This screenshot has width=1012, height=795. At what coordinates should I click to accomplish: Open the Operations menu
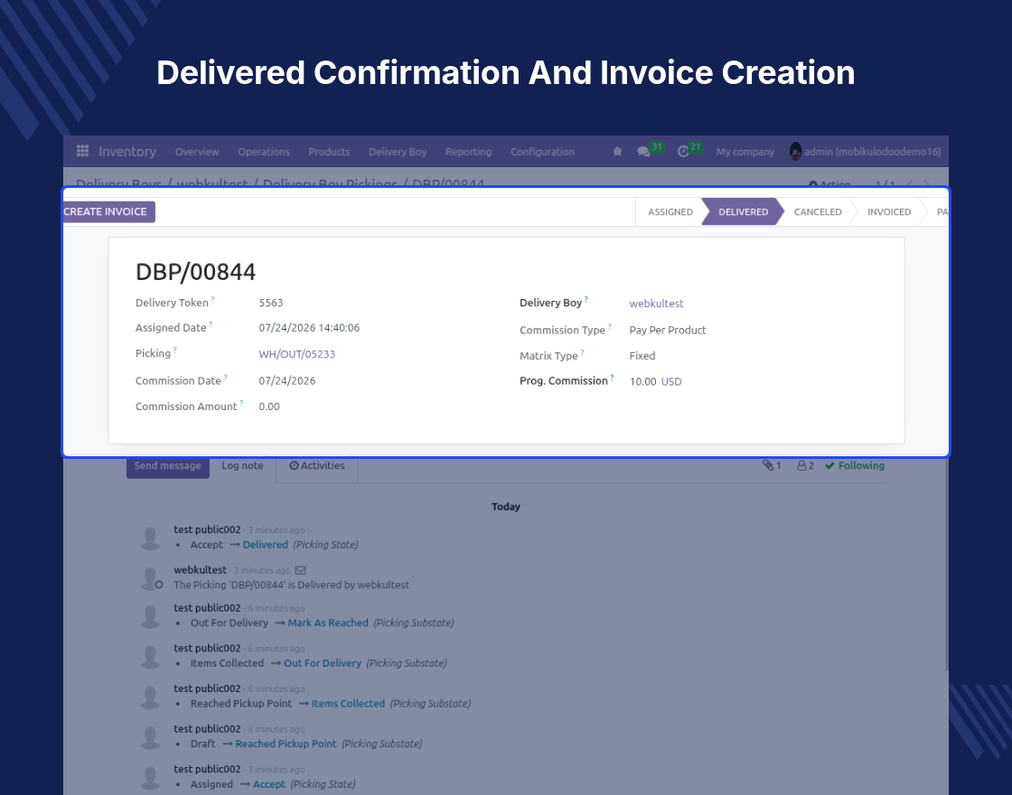[263, 152]
